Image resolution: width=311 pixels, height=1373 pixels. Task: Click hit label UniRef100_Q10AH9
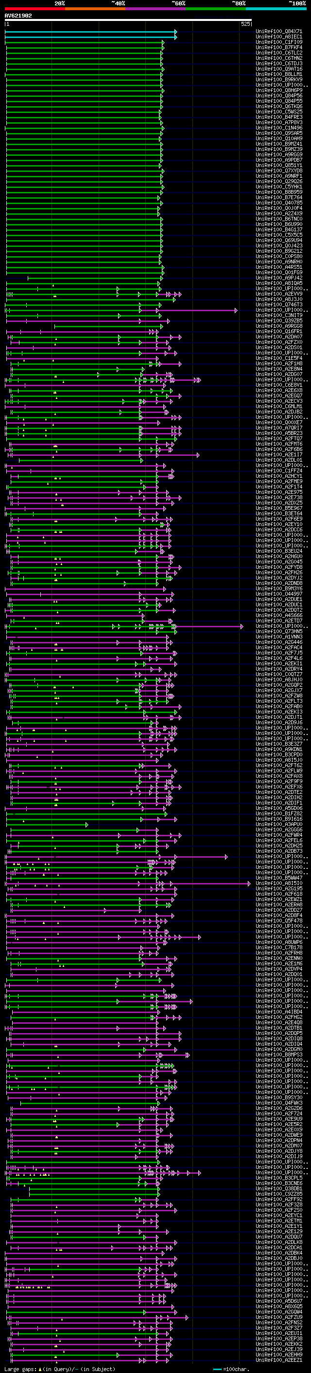tap(279, 139)
